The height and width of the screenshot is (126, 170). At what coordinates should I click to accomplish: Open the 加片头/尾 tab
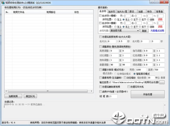(x=122, y=12)
